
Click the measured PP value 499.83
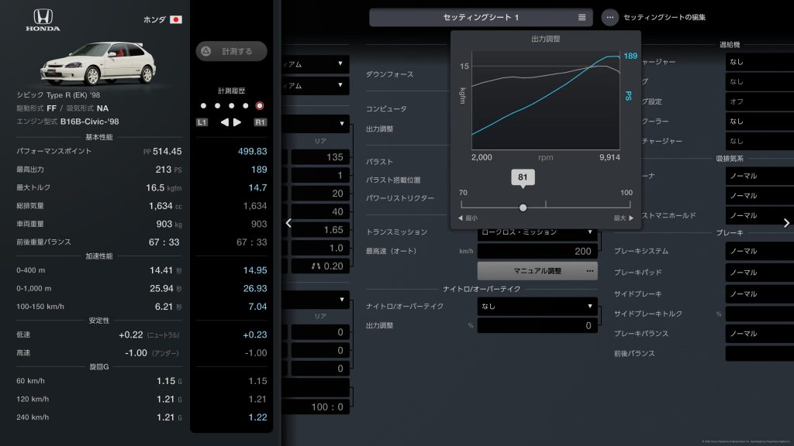click(x=252, y=151)
